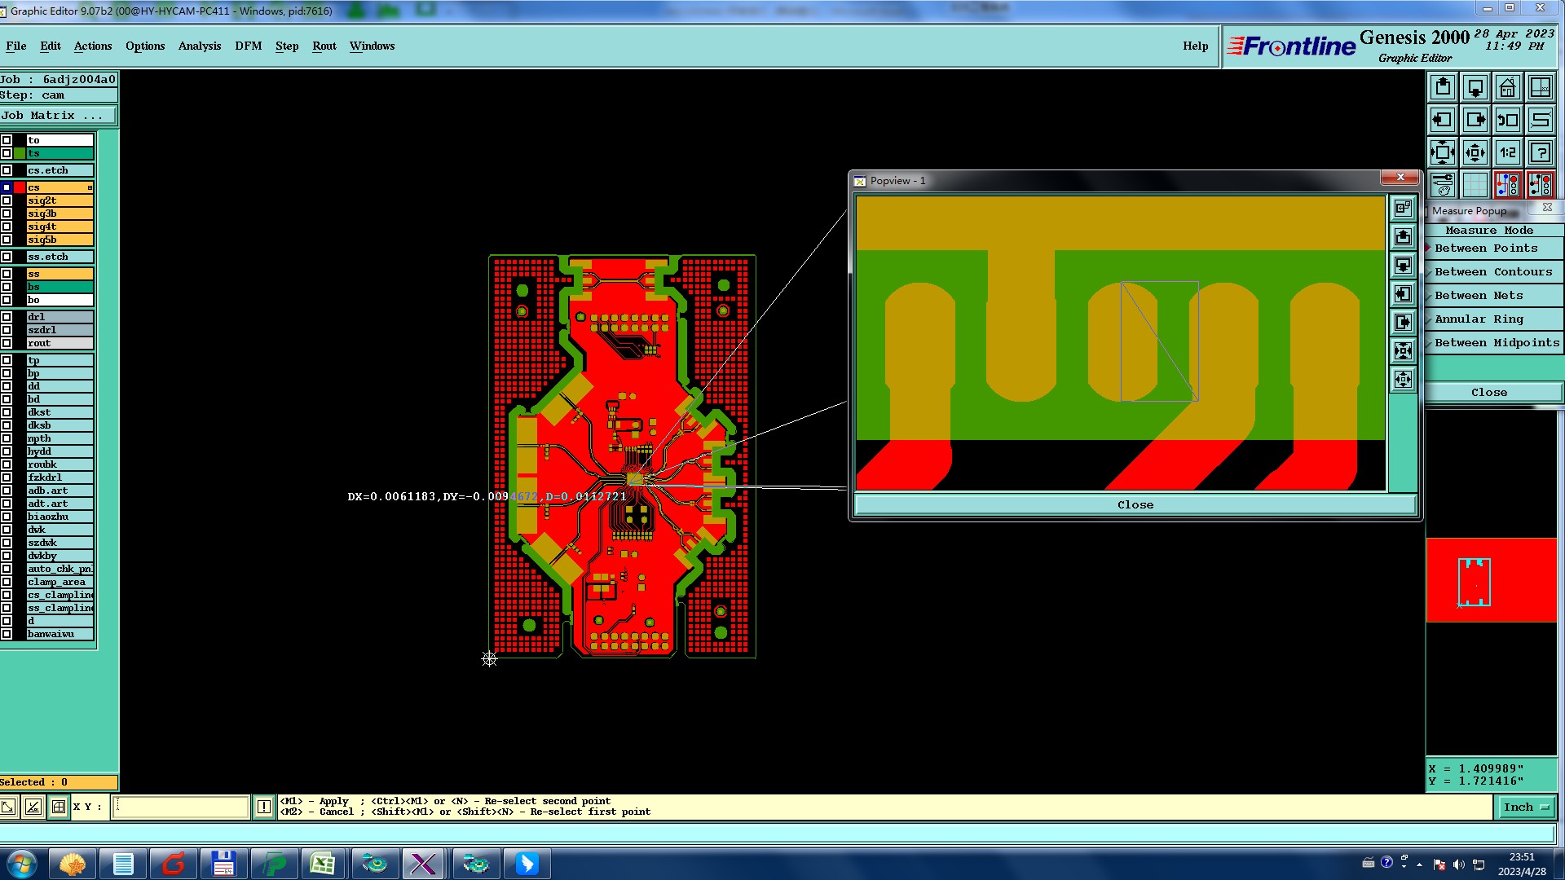Toggle the grid display icon
The width and height of the screenshot is (1565, 880).
pyautogui.click(x=1475, y=185)
